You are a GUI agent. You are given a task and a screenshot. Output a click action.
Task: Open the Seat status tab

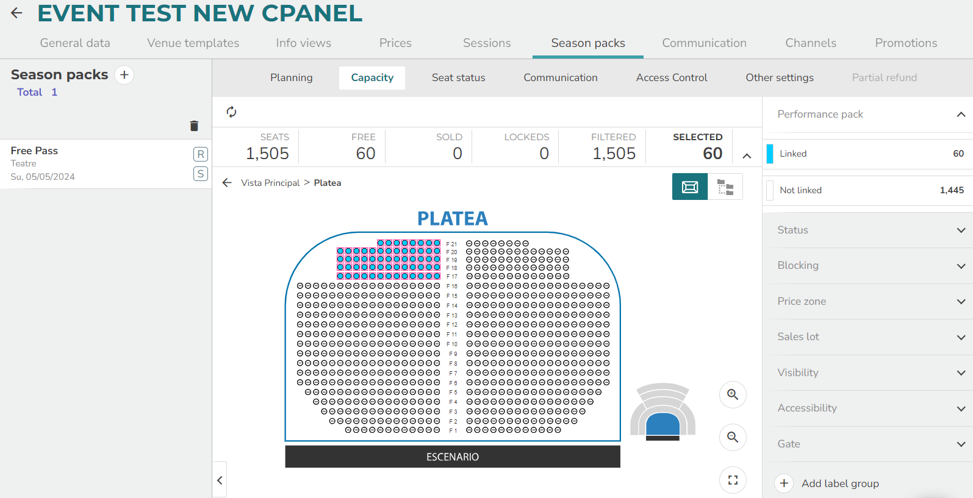point(459,77)
